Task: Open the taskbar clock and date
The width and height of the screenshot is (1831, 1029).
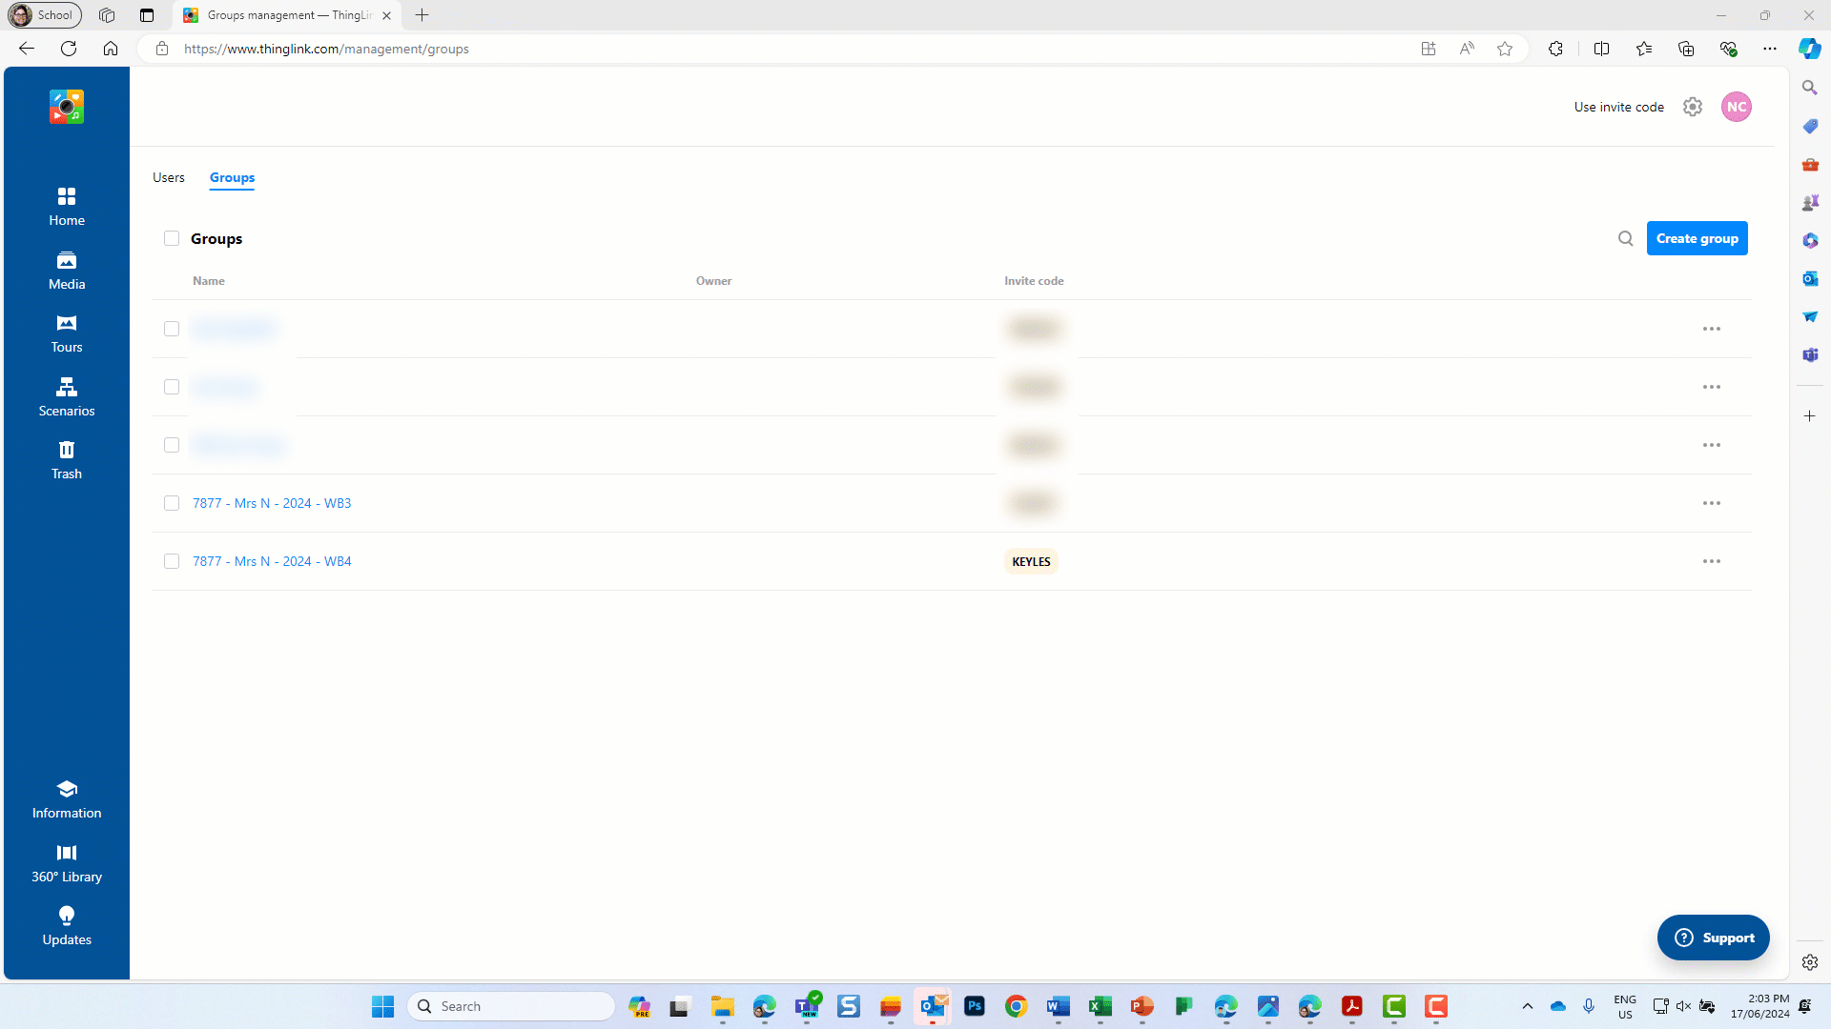Action: 1760,1006
